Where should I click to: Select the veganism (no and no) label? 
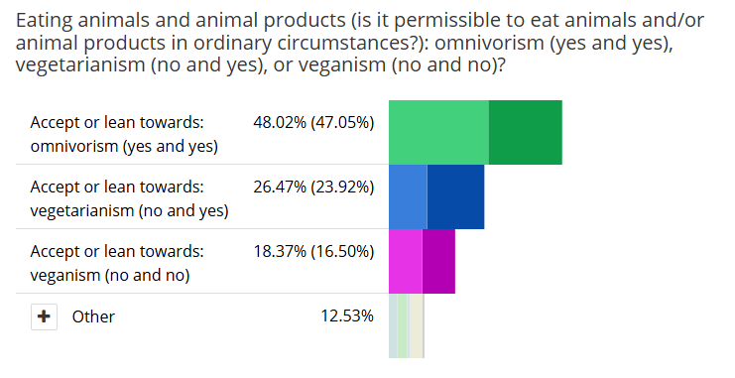click(x=110, y=275)
